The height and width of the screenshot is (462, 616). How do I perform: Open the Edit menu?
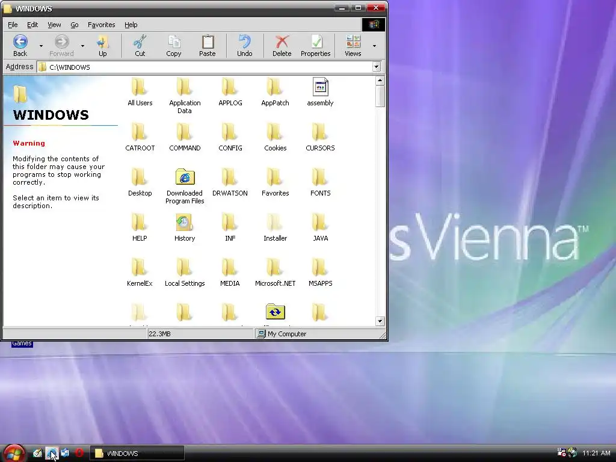pyautogui.click(x=32, y=25)
